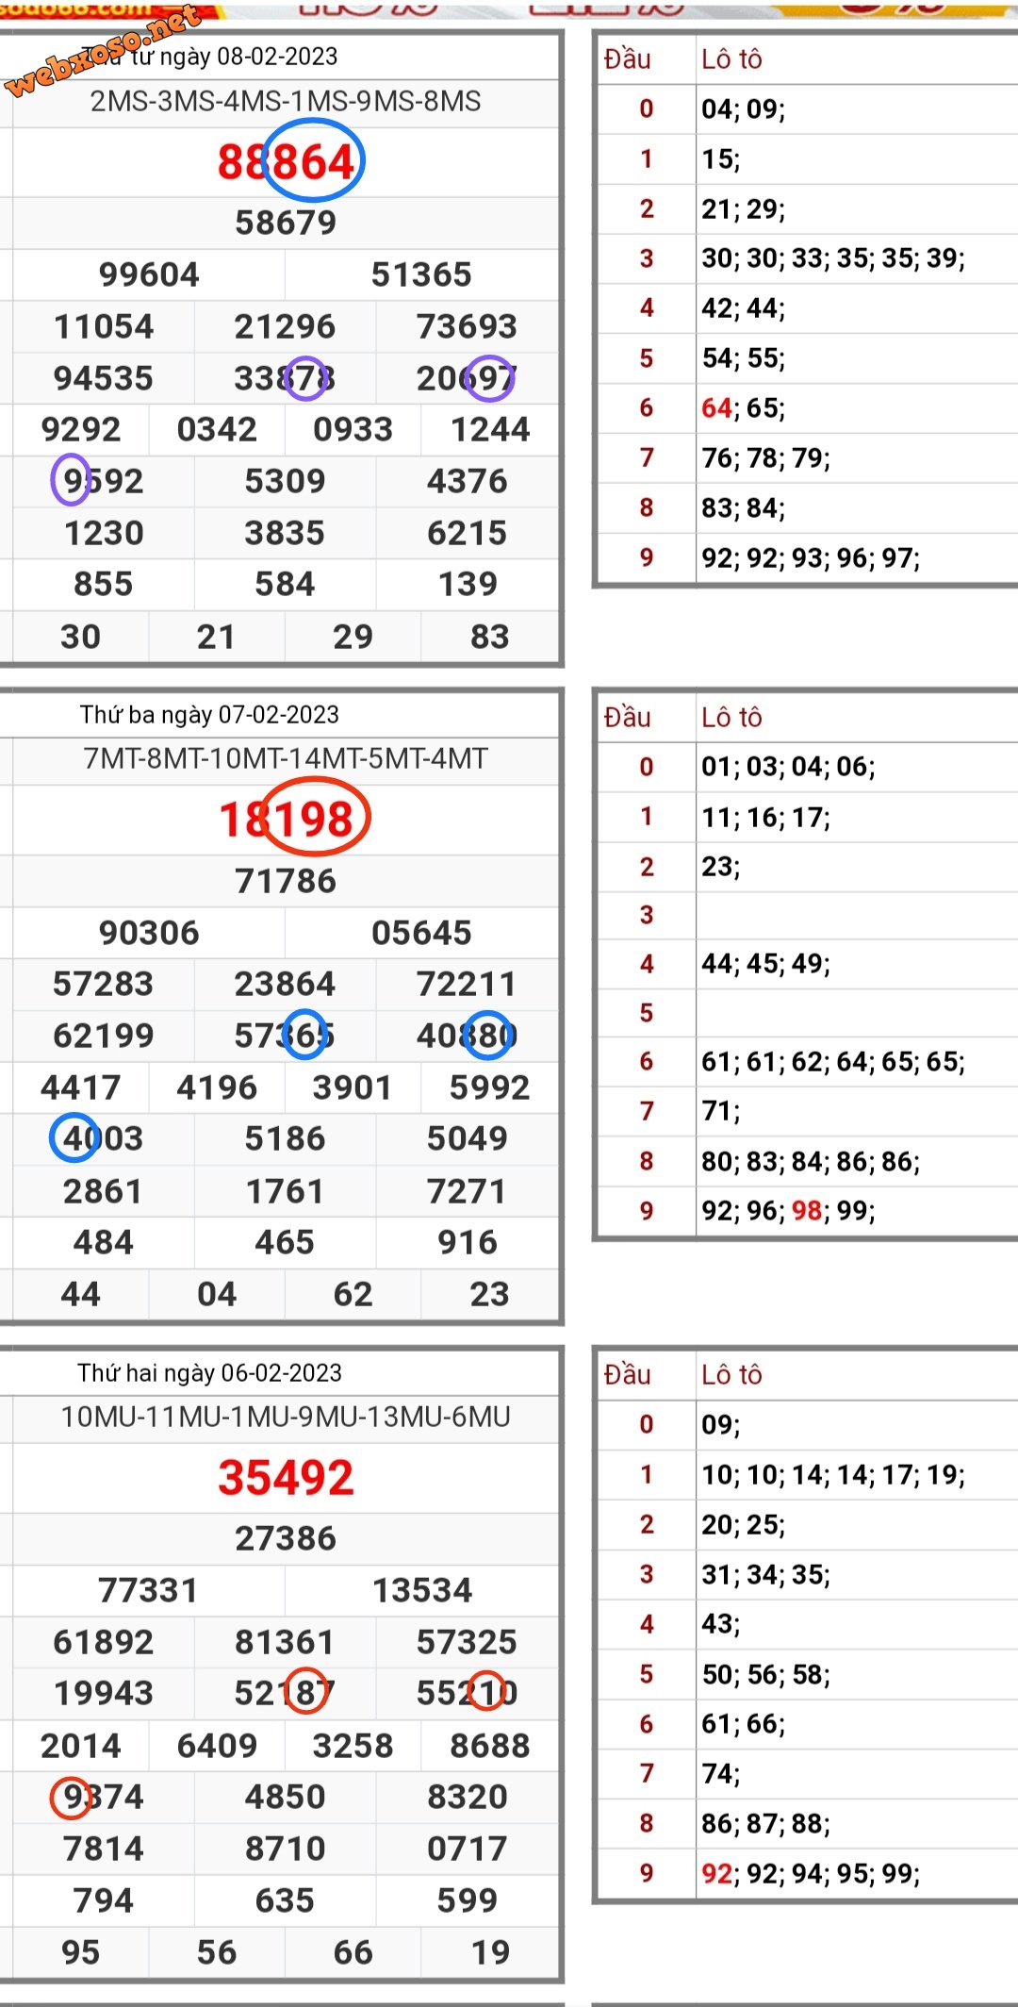Viewport: 1018px width, 2007px height.
Task: Click the number 81361
Action: (x=285, y=1642)
